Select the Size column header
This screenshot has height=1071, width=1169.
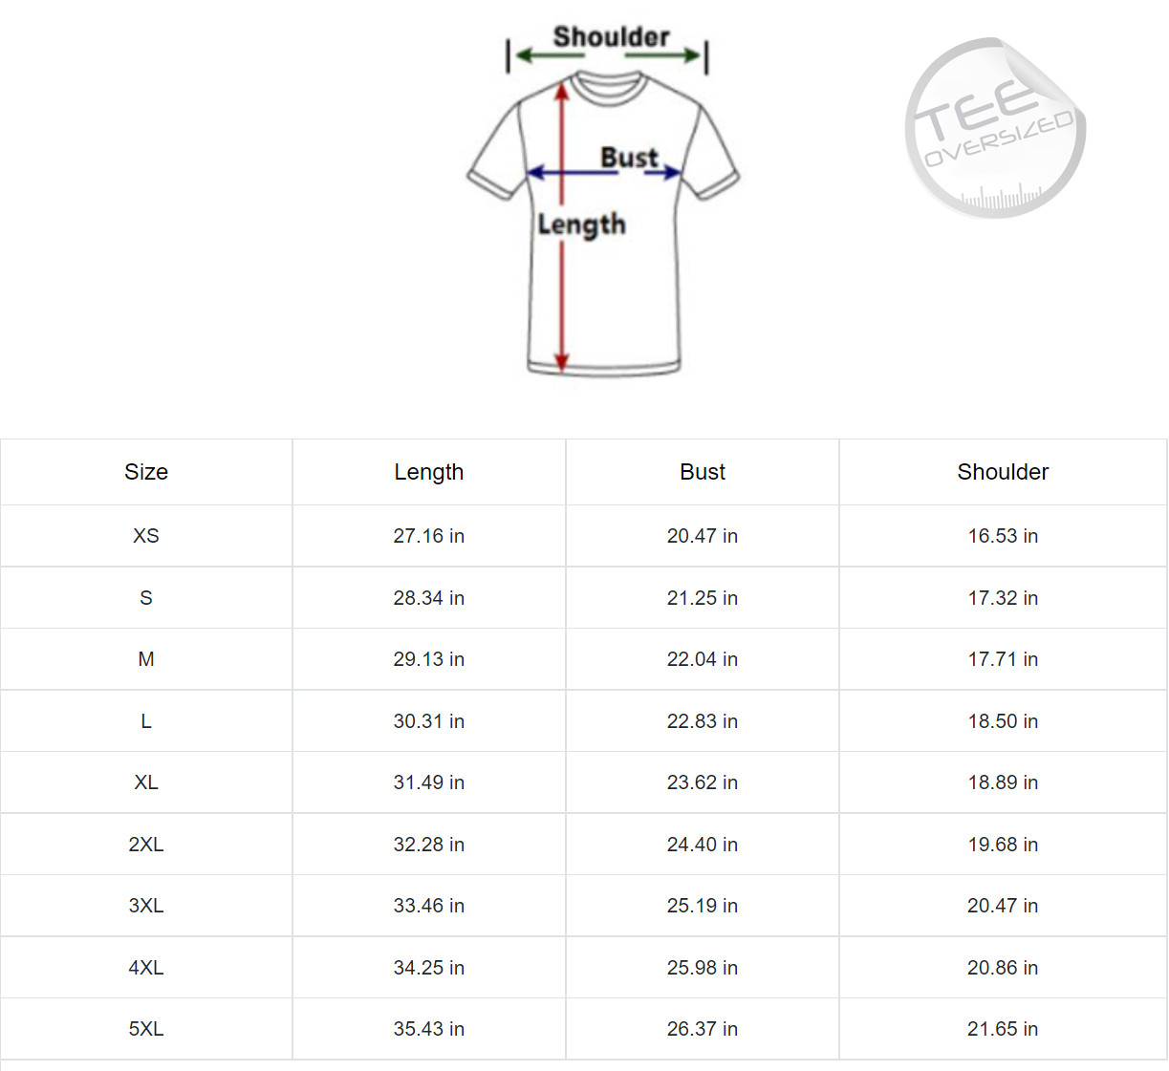(146, 472)
